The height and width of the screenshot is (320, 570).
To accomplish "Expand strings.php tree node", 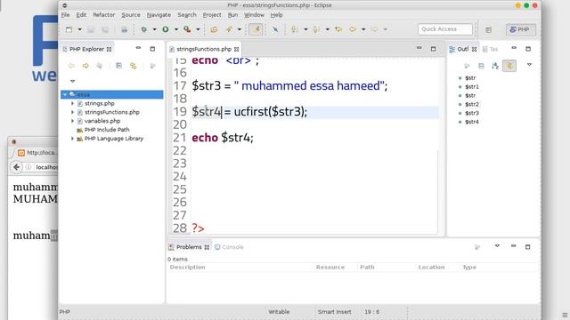I will click(72, 103).
